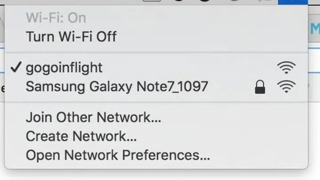This screenshot has height=180, width=320.
Task: Click the Note7_1097 text in network list
Action: tap(172, 86)
